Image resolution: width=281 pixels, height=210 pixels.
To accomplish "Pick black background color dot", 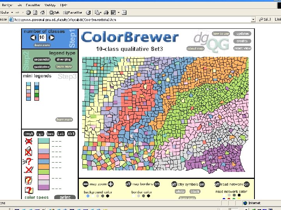I will pos(108,196).
